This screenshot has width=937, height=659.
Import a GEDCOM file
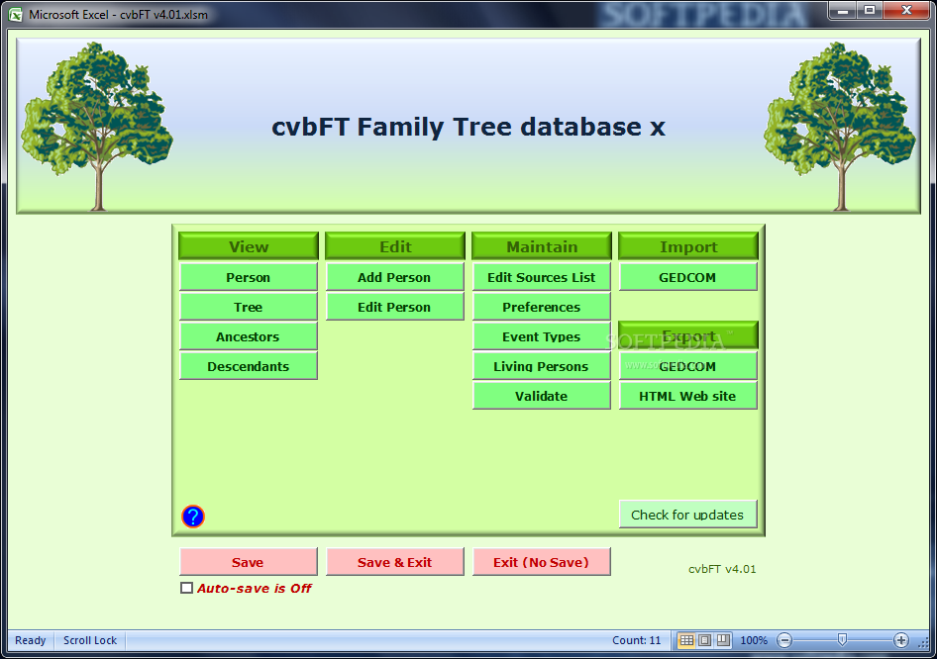coord(688,277)
